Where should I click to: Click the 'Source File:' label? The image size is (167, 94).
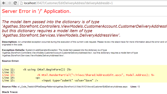9,87
